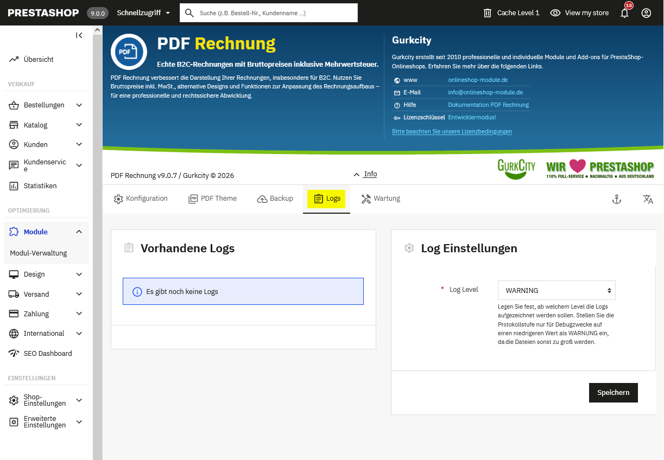
Task: Click Cache Level 1 button
Action: coord(511,13)
